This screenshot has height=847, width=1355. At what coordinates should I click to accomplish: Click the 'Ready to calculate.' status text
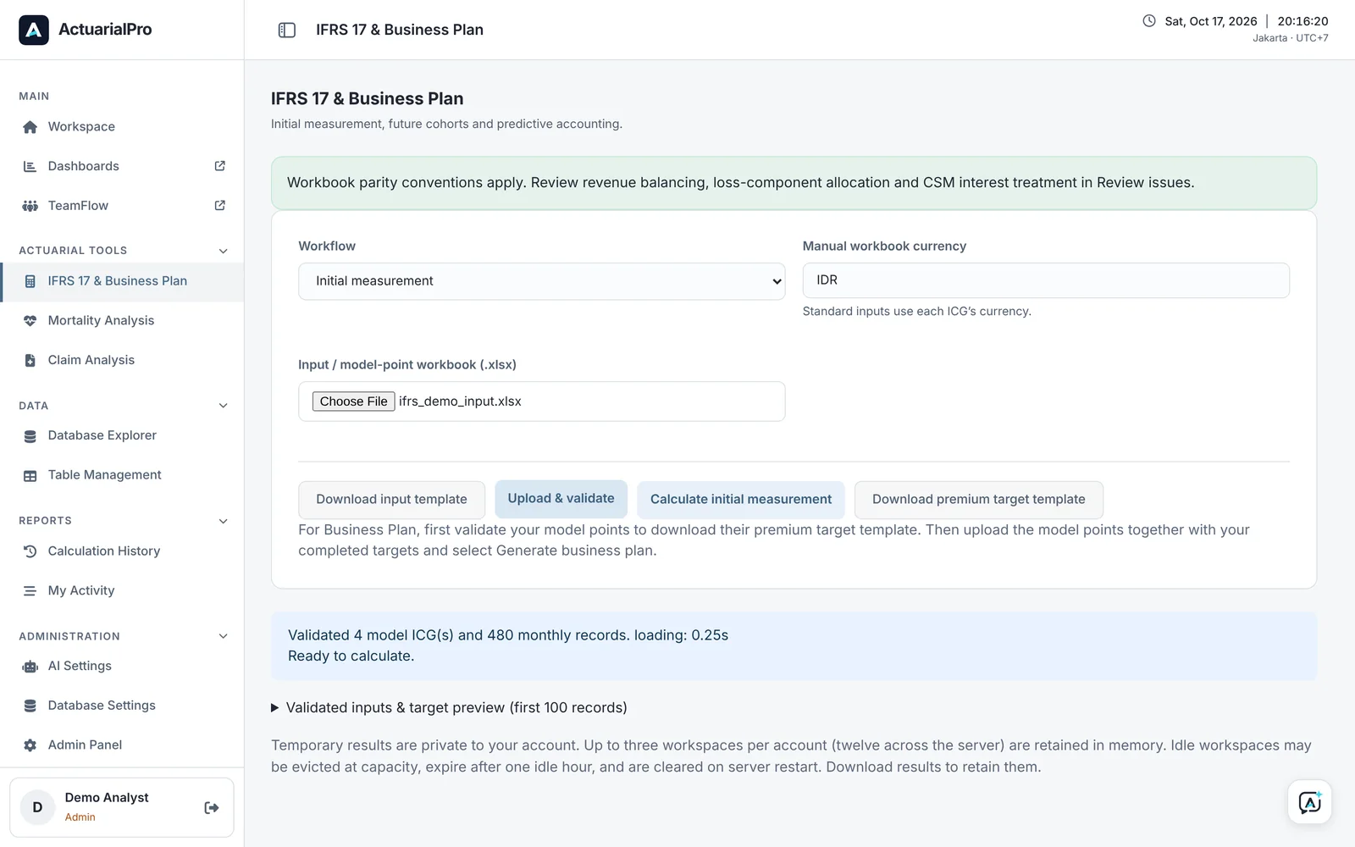click(x=351, y=656)
